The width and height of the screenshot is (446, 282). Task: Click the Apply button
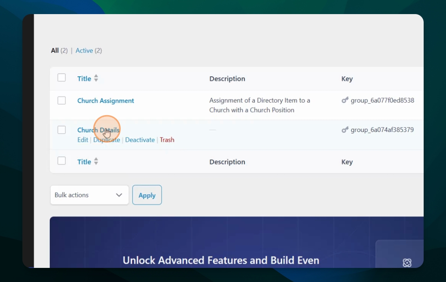point(147,195)
